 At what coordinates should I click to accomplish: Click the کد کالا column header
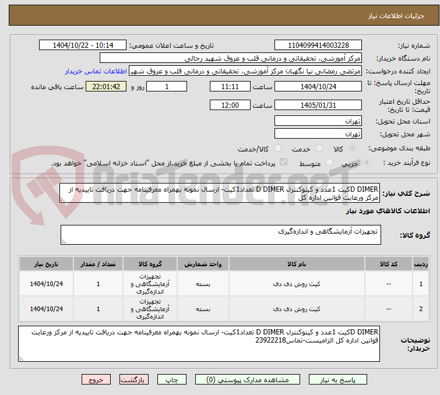coord(388,264)
